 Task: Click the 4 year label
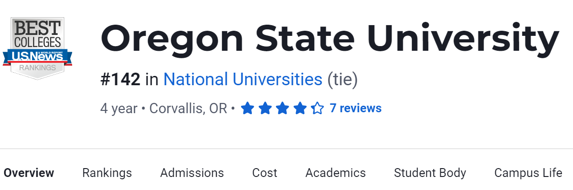pyautogui.click(x=119, y=109)
